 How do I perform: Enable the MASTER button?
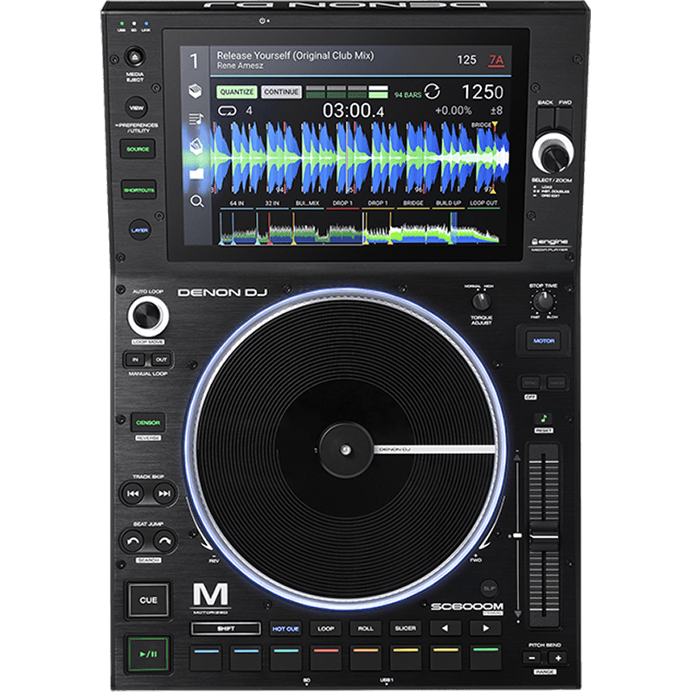tap(556, 383)
